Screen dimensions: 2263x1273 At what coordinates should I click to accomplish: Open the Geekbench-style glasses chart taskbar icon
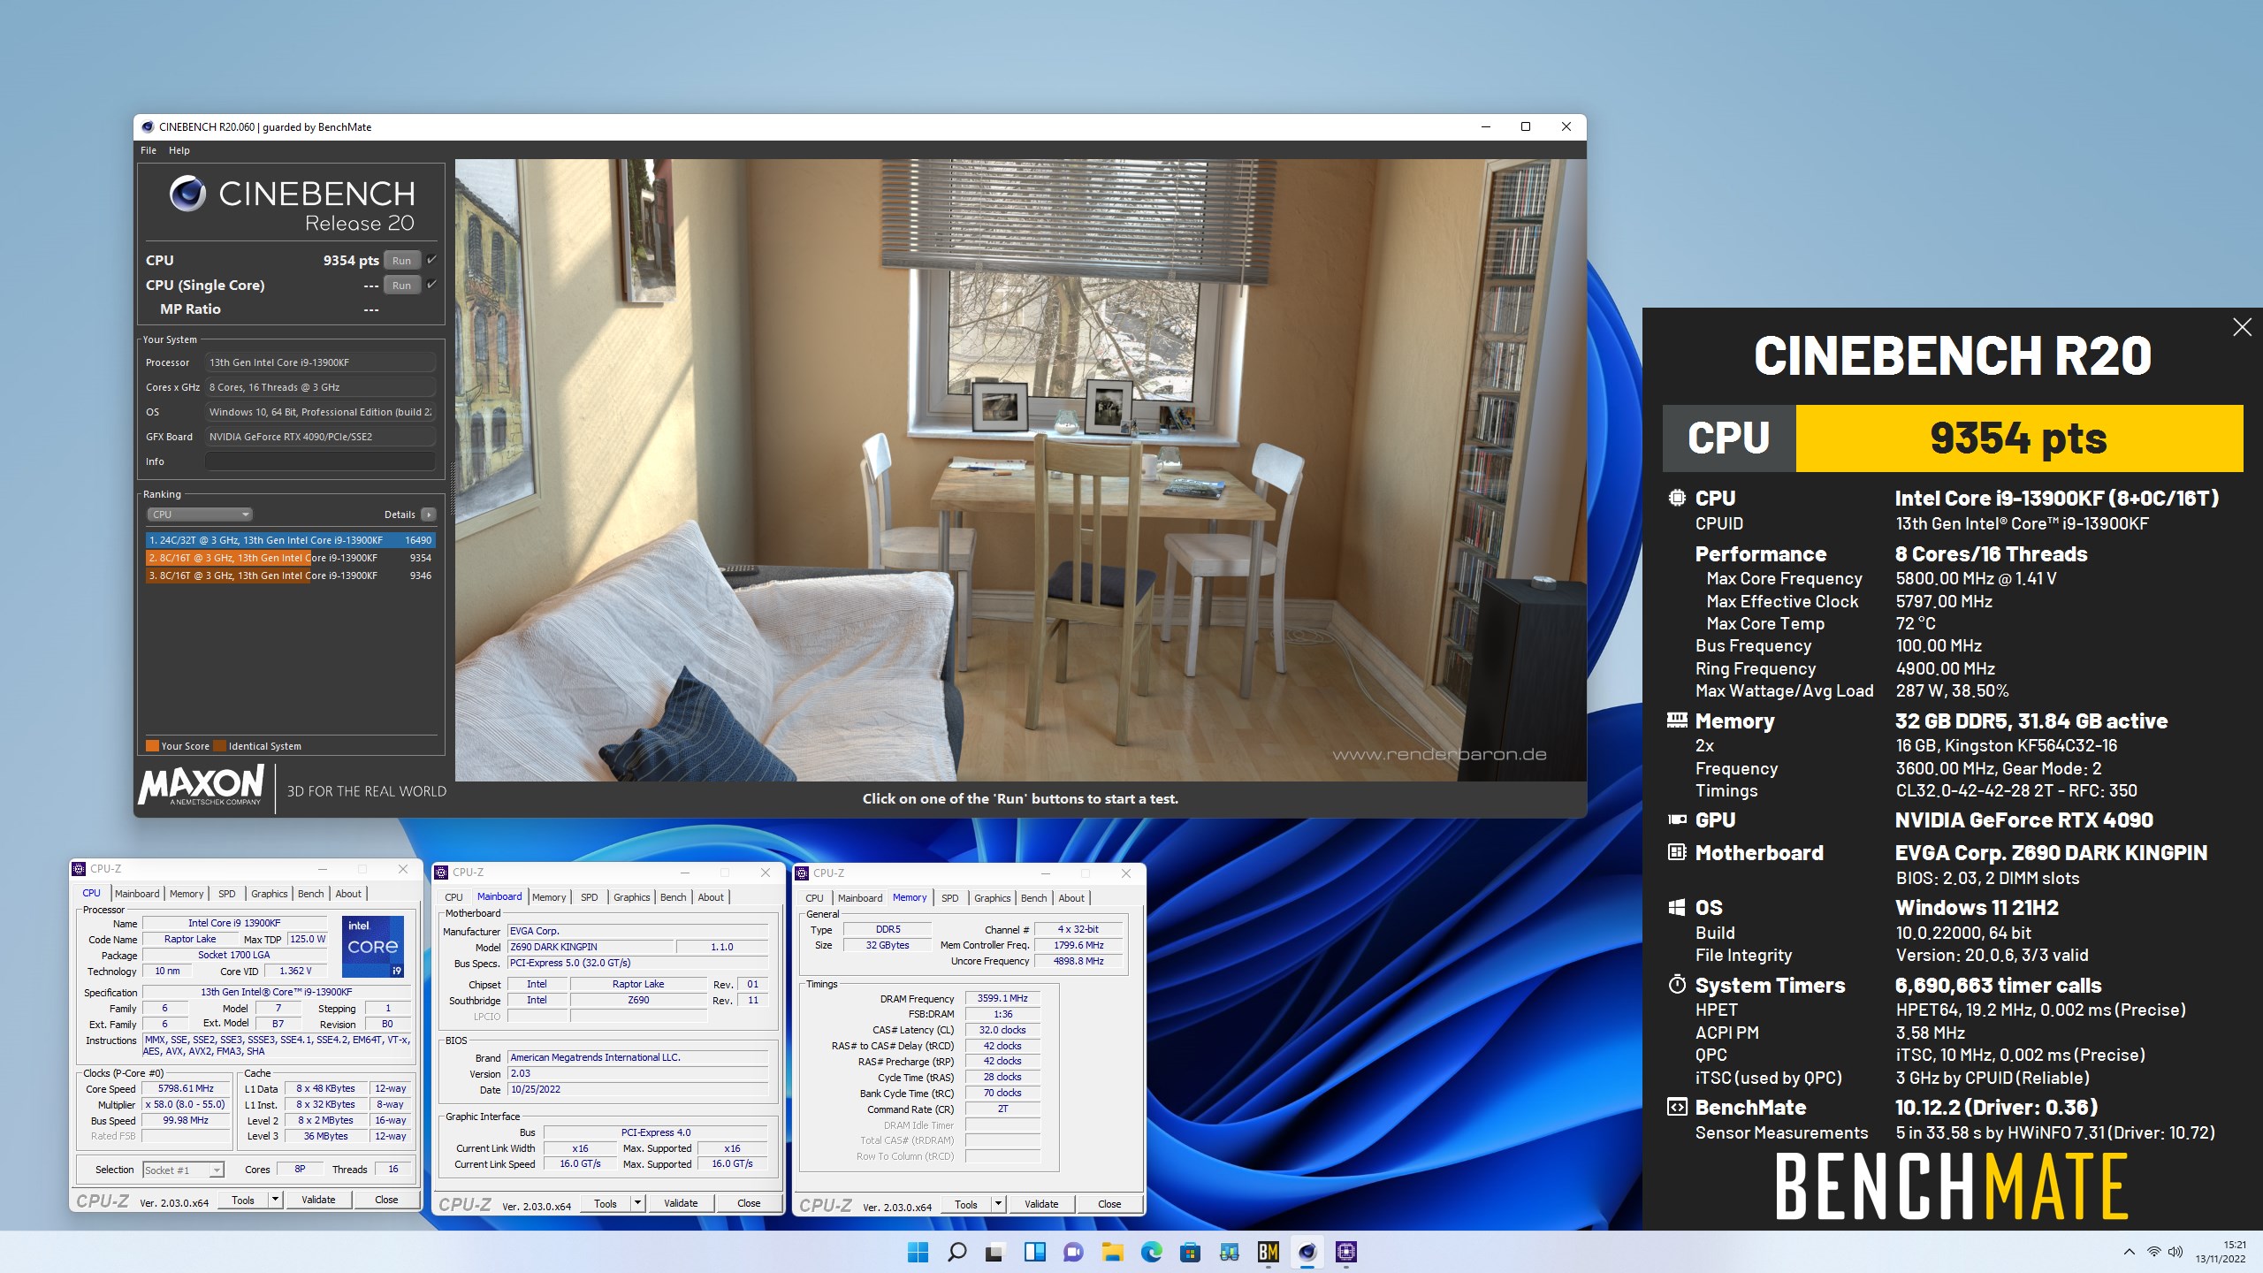point(1229,1252)
